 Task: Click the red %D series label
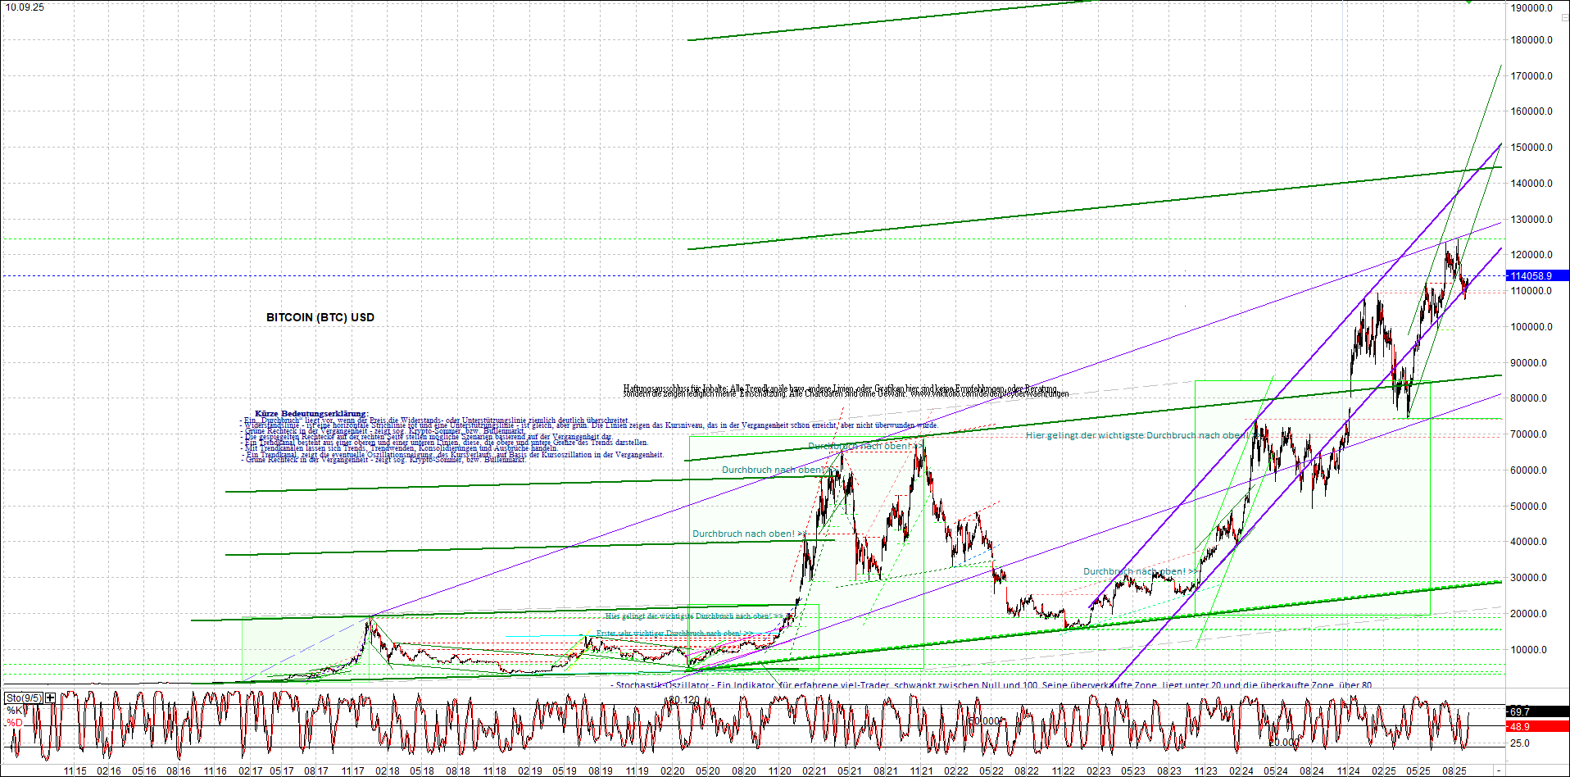point(13,724)
